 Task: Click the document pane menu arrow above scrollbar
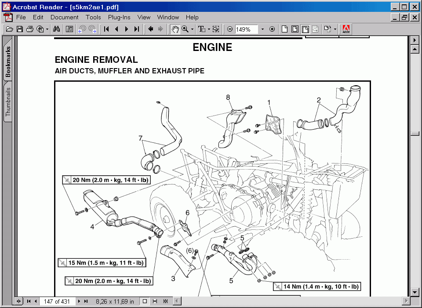click(415, 40)
